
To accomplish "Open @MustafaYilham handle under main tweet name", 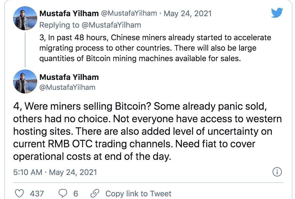I will tap(67, 87).
